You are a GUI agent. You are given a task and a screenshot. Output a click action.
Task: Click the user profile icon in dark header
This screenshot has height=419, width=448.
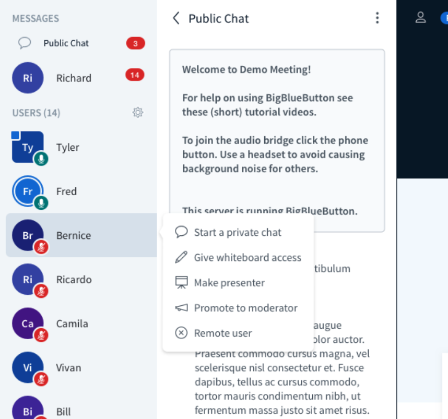(x=420, y=18)
